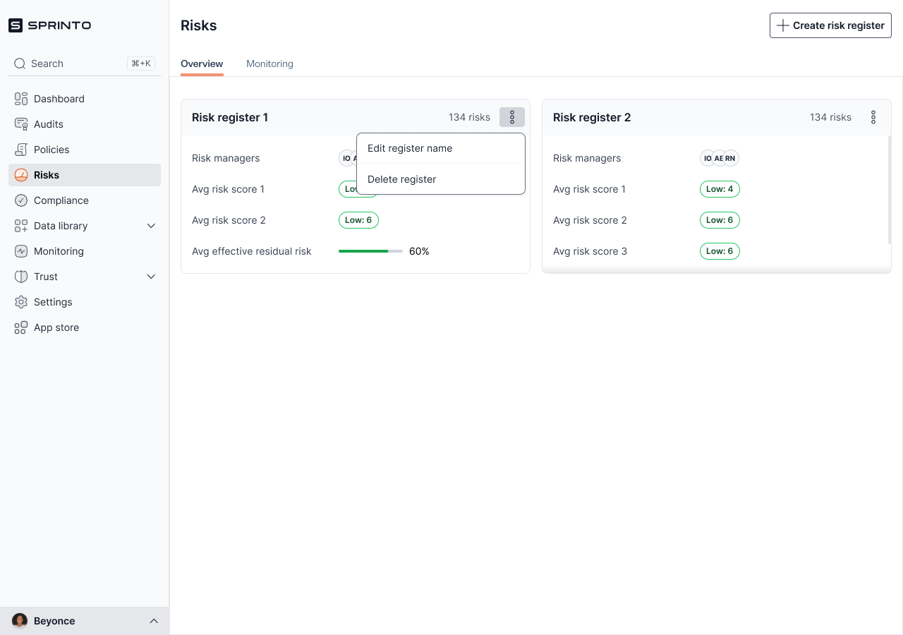The width and height of the screenshot is (903, 635).
Task: Click Create risk register button
Action: (x=830, y=25)
